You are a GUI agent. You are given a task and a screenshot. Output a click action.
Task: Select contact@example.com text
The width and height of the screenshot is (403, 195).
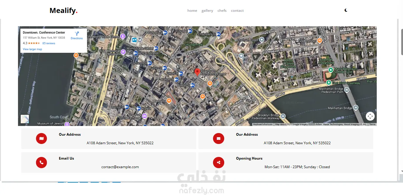click(x=120, y=167)
